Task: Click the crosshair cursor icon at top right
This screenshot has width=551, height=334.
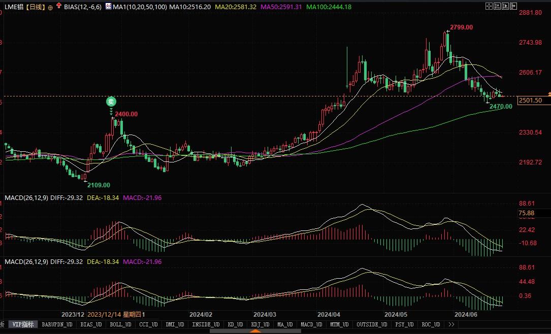Action: coord(489,6)
